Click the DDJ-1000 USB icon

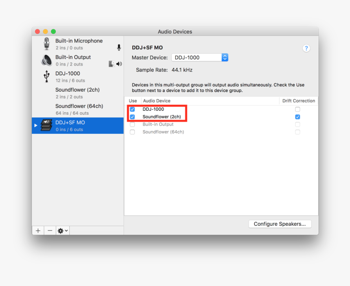(46, 76)
